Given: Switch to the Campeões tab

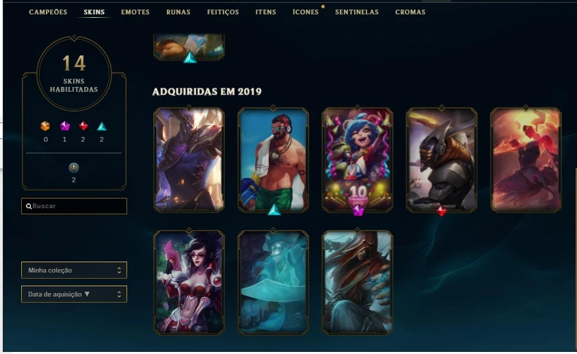Looking at the screenshot, I should coord(48,12).
